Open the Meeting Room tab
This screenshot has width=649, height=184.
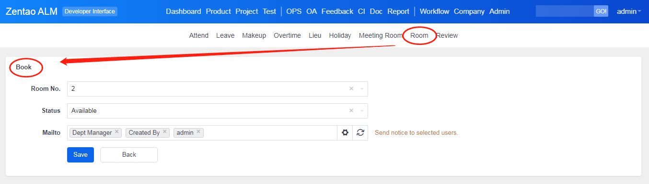[x=381, y=35]
